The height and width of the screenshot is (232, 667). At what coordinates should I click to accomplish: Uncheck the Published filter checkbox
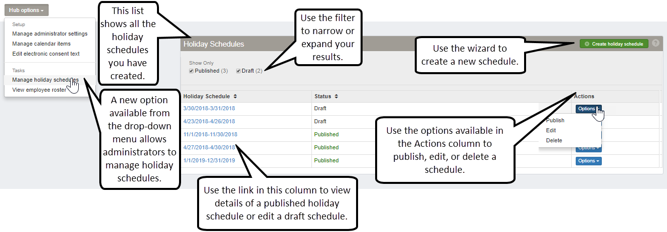pos(192,71)
